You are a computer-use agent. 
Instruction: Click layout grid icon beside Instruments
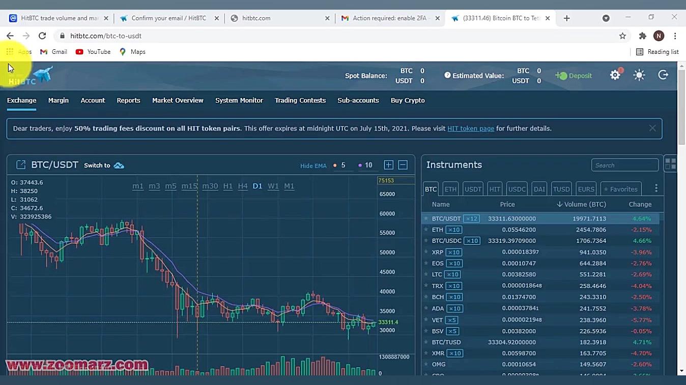pos(670,164)
